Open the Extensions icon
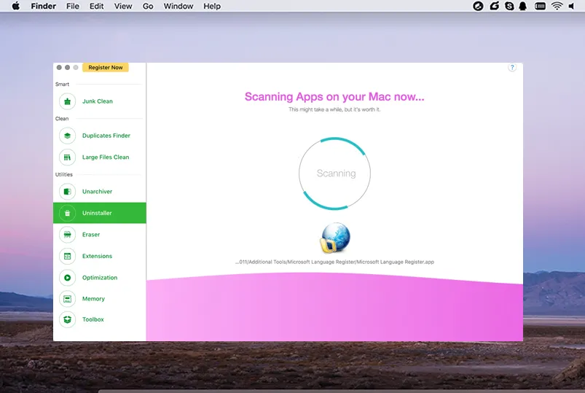 coord(67,257)
